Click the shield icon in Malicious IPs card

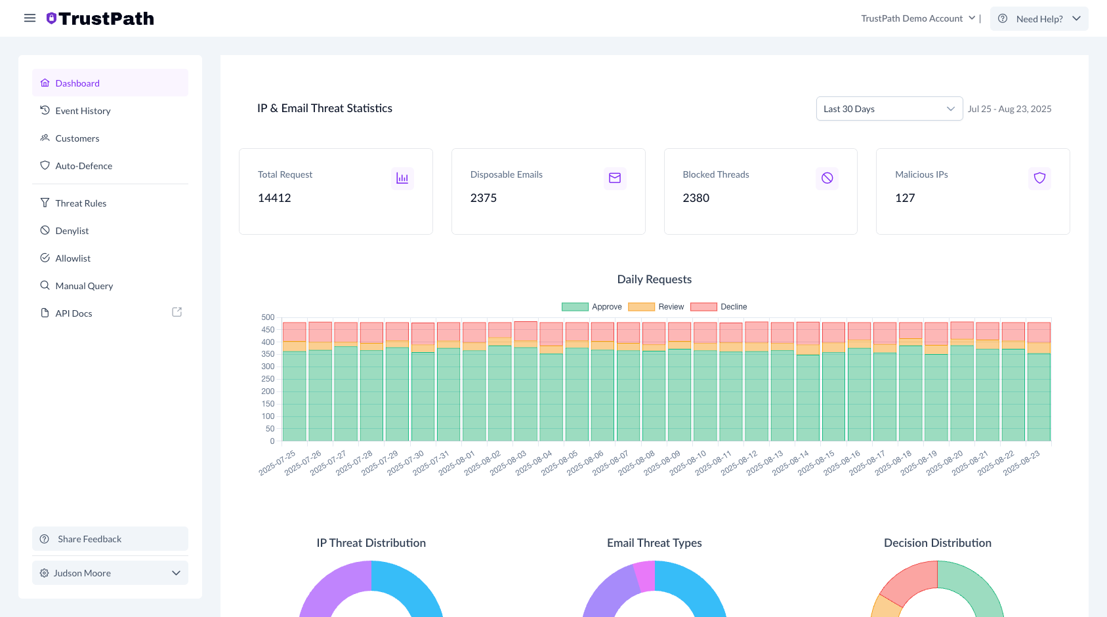(1039, 178)
